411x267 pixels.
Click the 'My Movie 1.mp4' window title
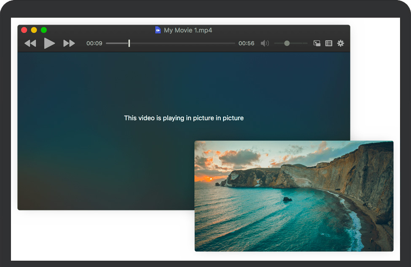[188, 30]
